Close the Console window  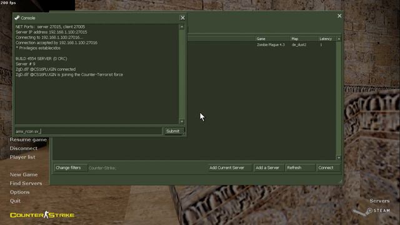click(182, 18)
